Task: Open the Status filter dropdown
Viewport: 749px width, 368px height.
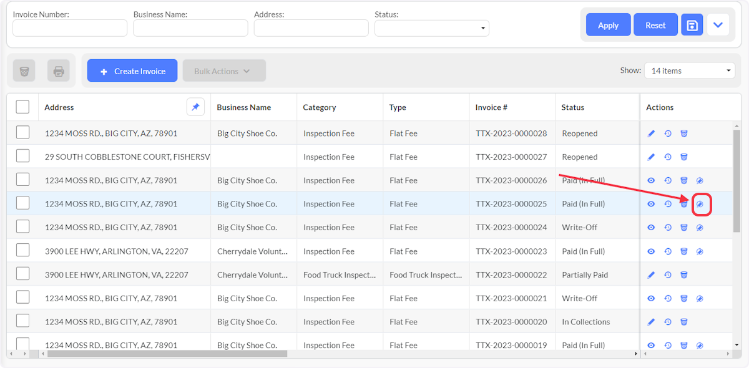Action: click(432, 28)
